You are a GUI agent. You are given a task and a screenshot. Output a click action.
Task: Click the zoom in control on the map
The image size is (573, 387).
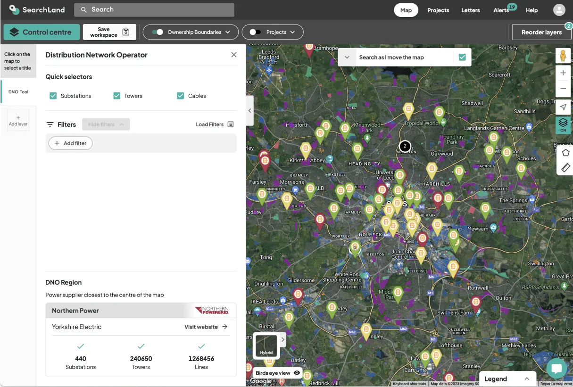click(563, 73)
